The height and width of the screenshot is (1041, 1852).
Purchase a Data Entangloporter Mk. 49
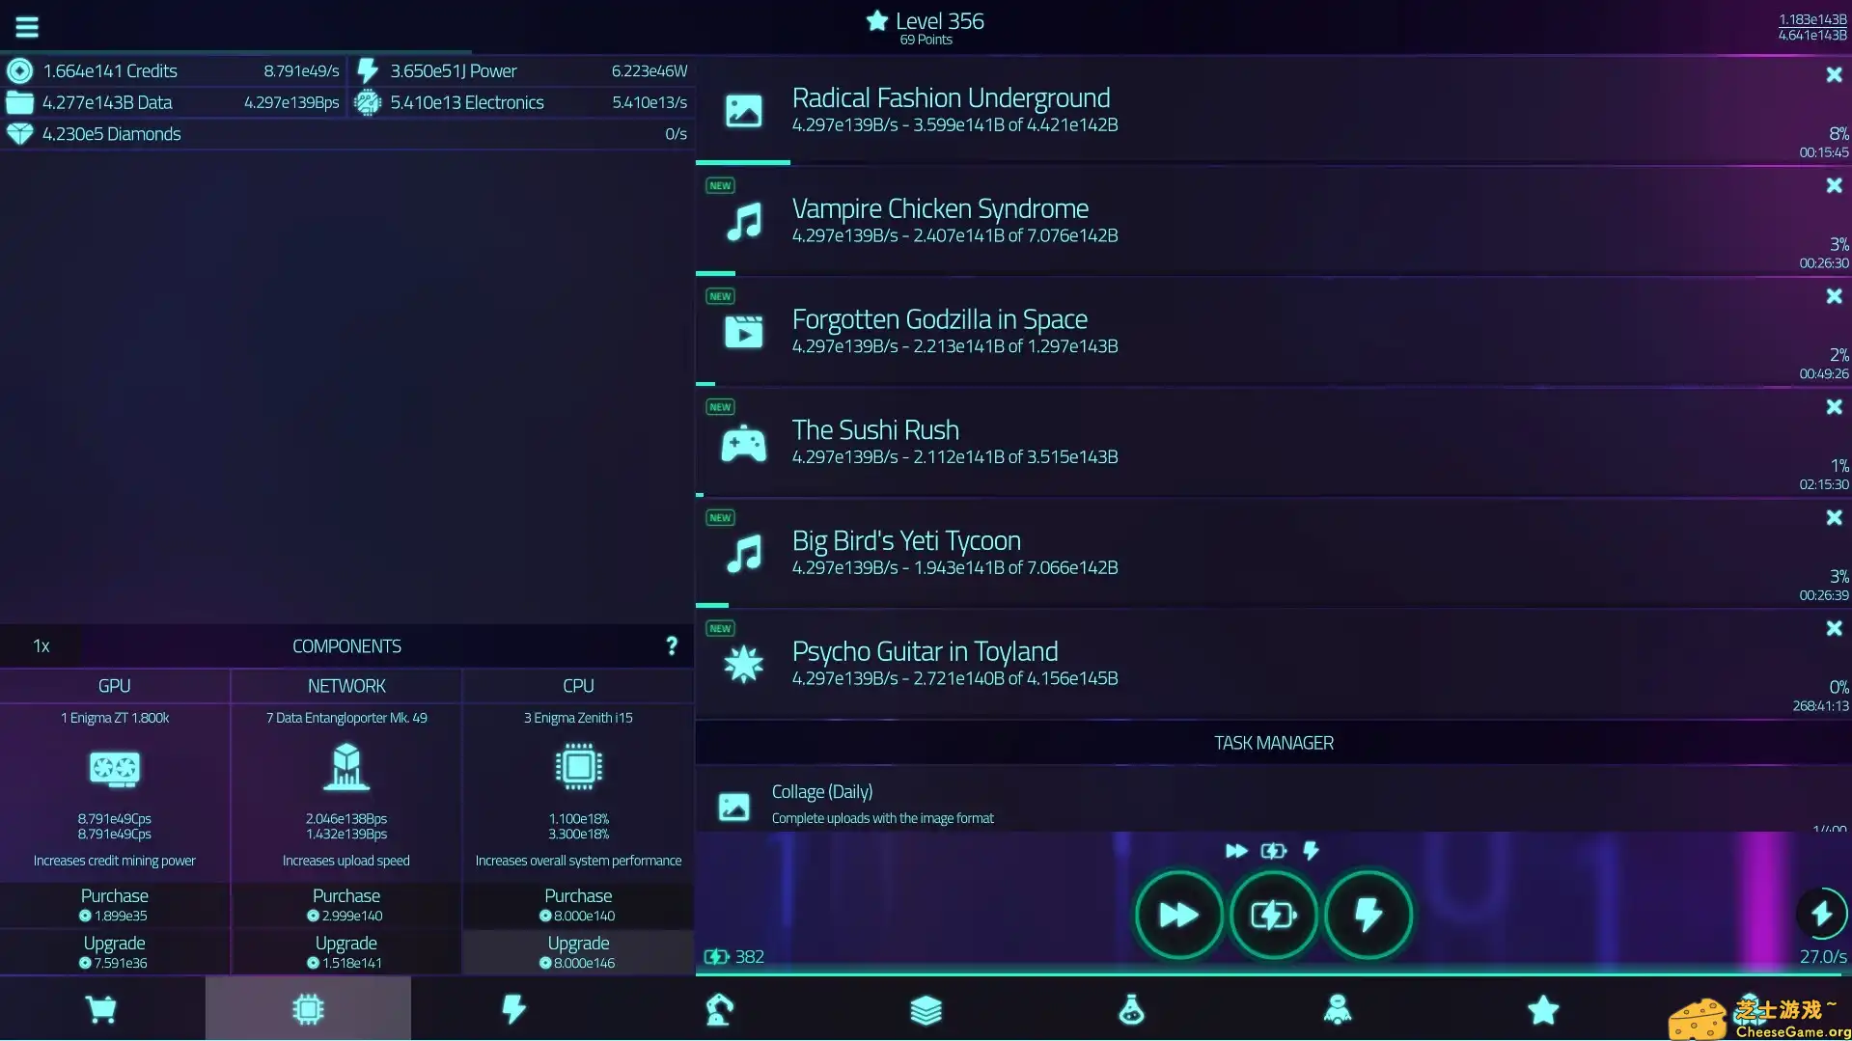click(346, 904)
